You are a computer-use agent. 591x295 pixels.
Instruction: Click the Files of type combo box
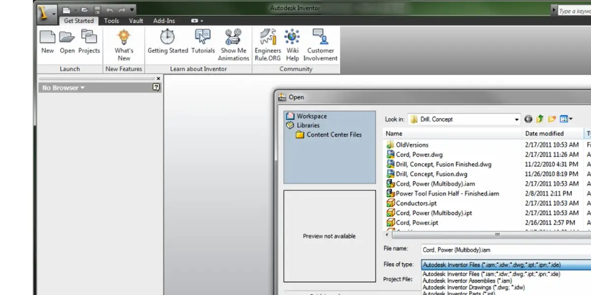pyautogui.click(x=506, y=265)
